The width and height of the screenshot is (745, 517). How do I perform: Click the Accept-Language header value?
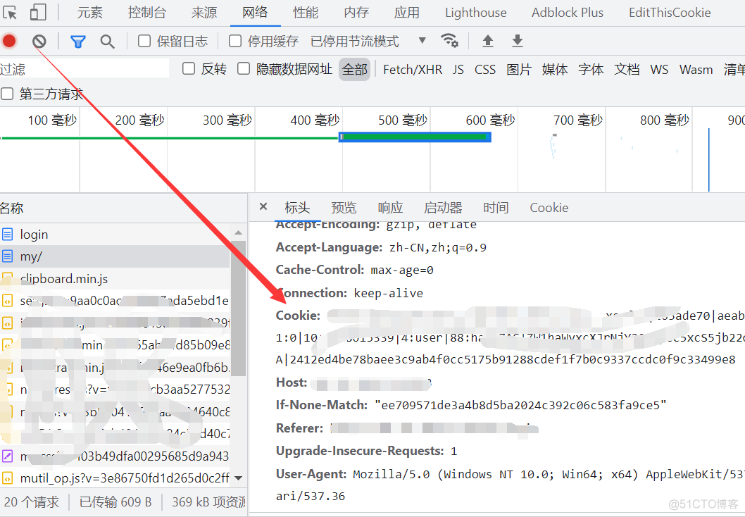(x=437, y=247)
